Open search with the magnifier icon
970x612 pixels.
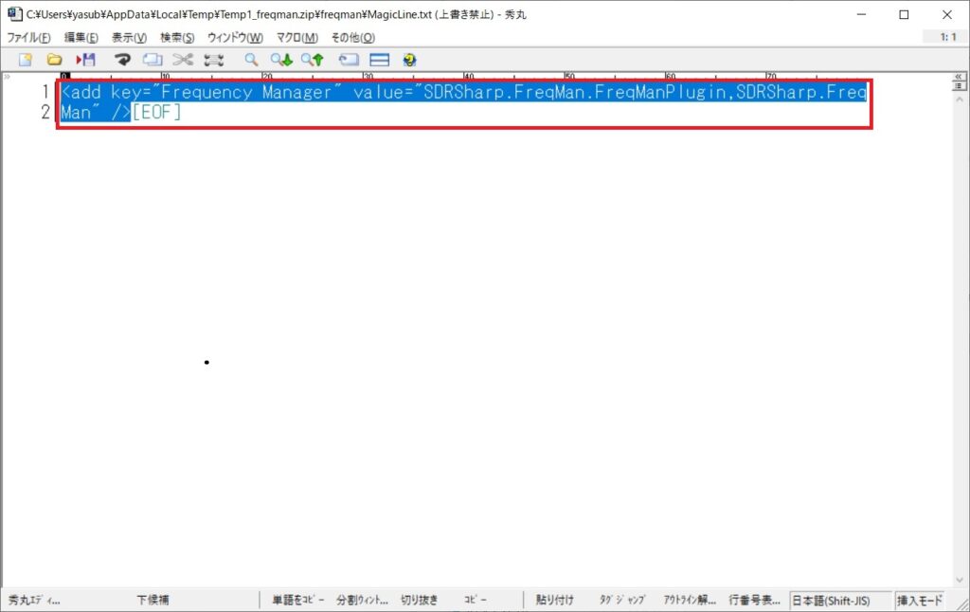250,60
